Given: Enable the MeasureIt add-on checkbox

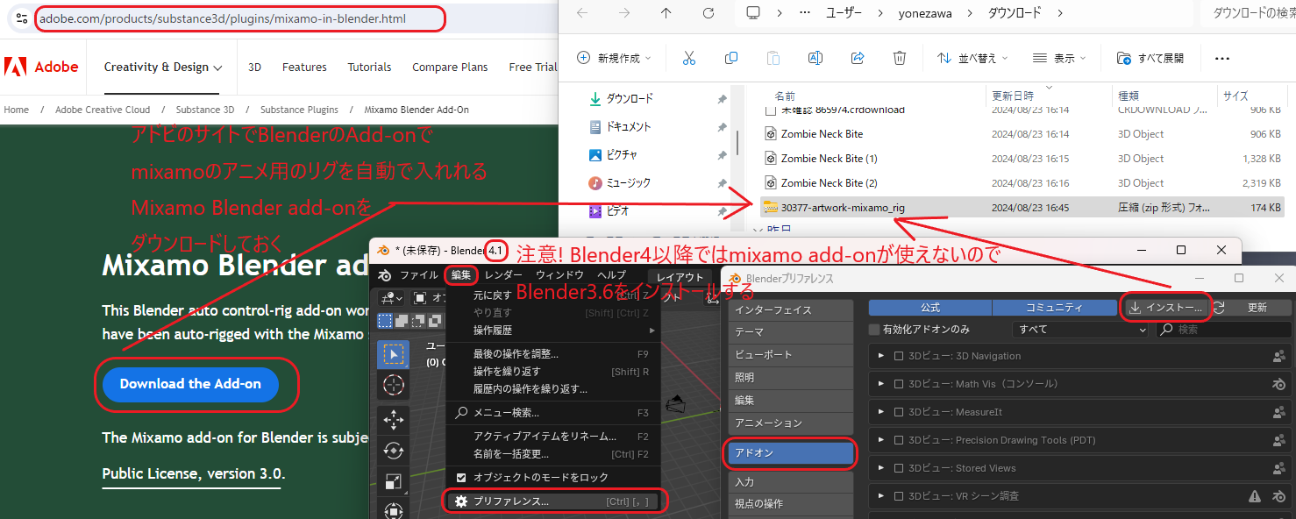Looking at the screenshot, I should (898, 412).
